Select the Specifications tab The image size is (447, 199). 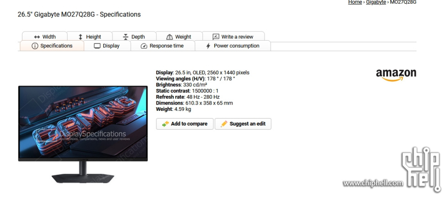52,46
